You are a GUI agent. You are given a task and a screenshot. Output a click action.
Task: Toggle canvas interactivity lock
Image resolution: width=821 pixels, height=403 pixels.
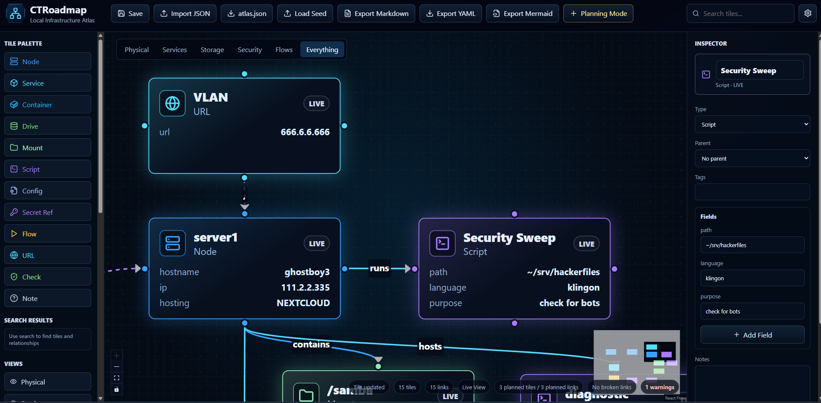point(117,389)
